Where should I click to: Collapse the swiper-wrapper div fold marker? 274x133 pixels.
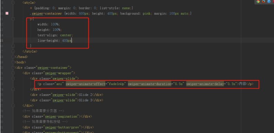click(13, 73)
